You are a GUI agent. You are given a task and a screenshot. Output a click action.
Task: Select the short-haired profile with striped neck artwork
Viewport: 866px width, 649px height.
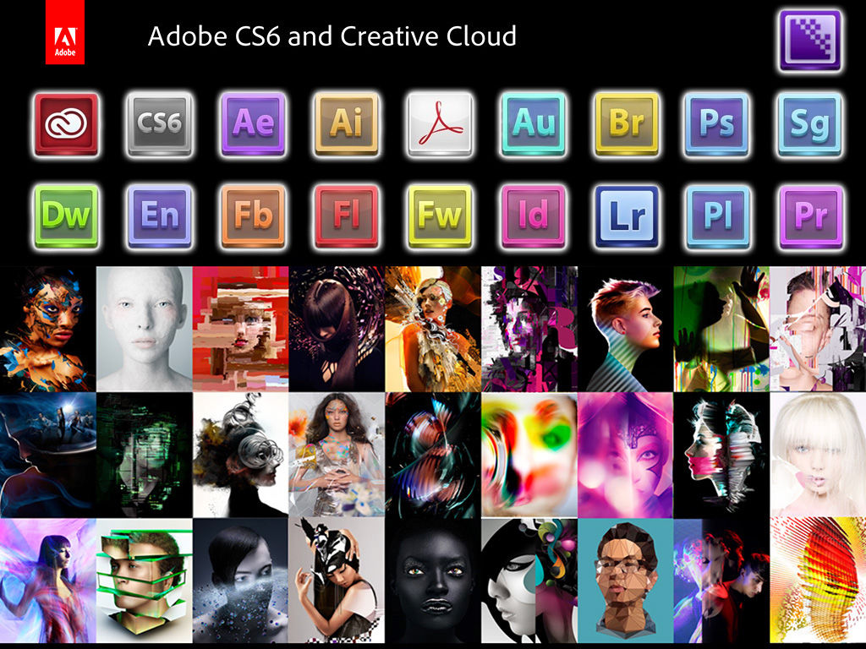point(625,329)
